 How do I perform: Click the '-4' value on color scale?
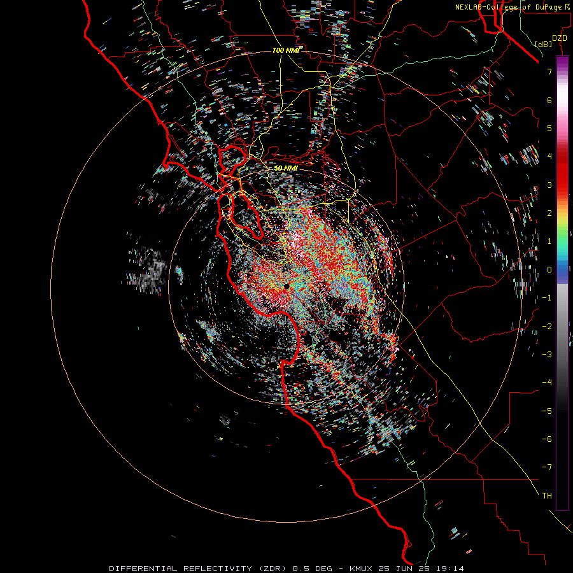pyautogui.click(x=547, y=383)
